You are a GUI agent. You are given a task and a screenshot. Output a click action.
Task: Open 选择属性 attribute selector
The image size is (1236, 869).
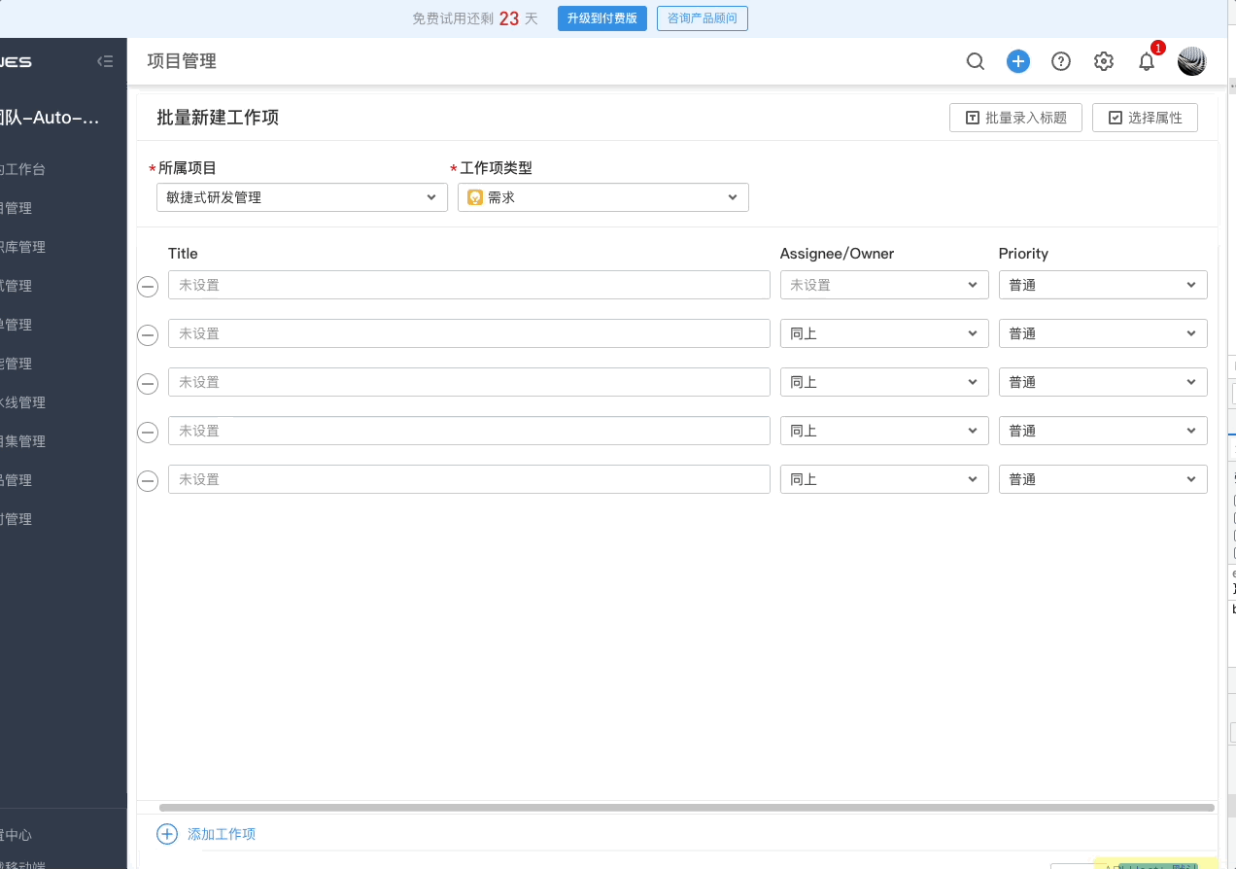coord(1145,117)
